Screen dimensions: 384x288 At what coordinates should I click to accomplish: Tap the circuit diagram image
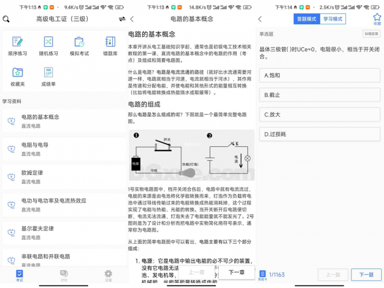click(x=192, y=155)
